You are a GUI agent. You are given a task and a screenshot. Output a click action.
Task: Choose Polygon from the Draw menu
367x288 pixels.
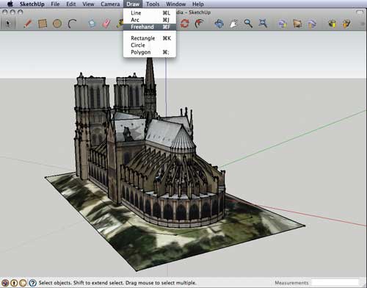pyautogui.click(x=150, y=52)
